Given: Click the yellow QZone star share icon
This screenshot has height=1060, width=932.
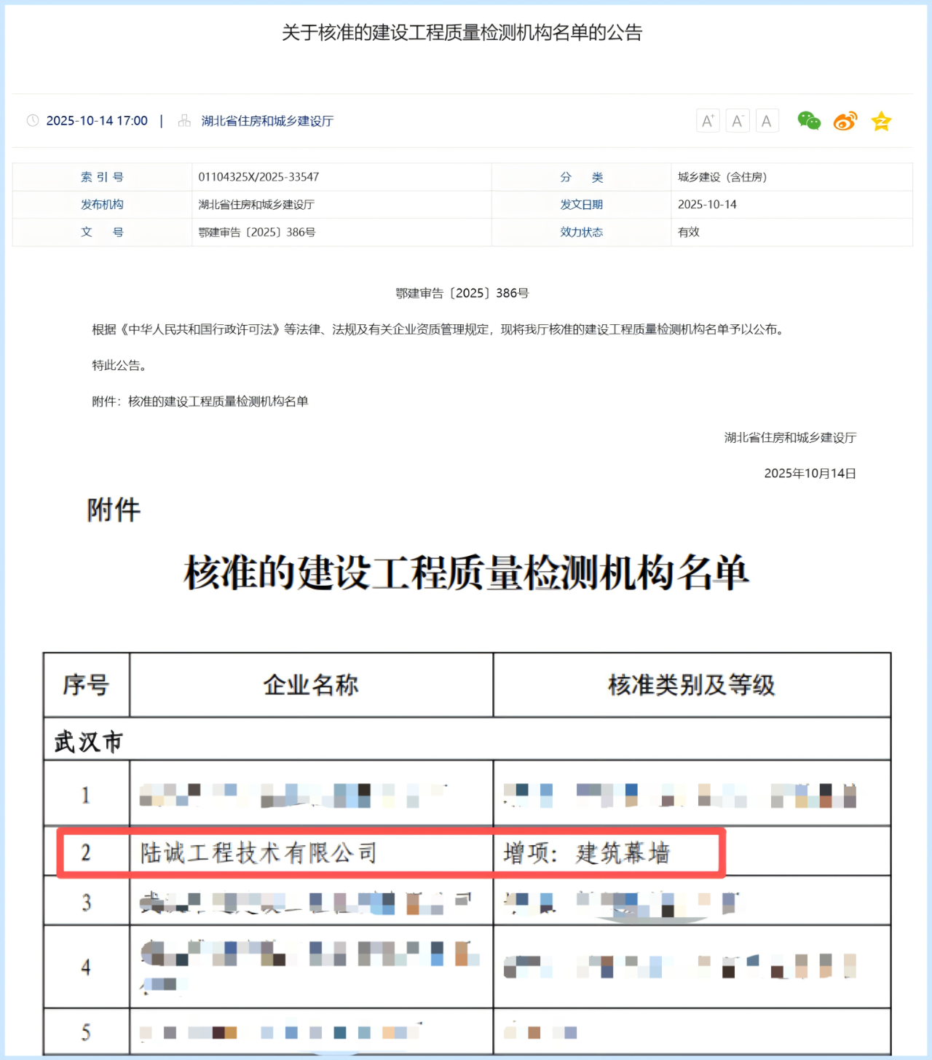Looking at the screenshot, I should tap(881, 121).
